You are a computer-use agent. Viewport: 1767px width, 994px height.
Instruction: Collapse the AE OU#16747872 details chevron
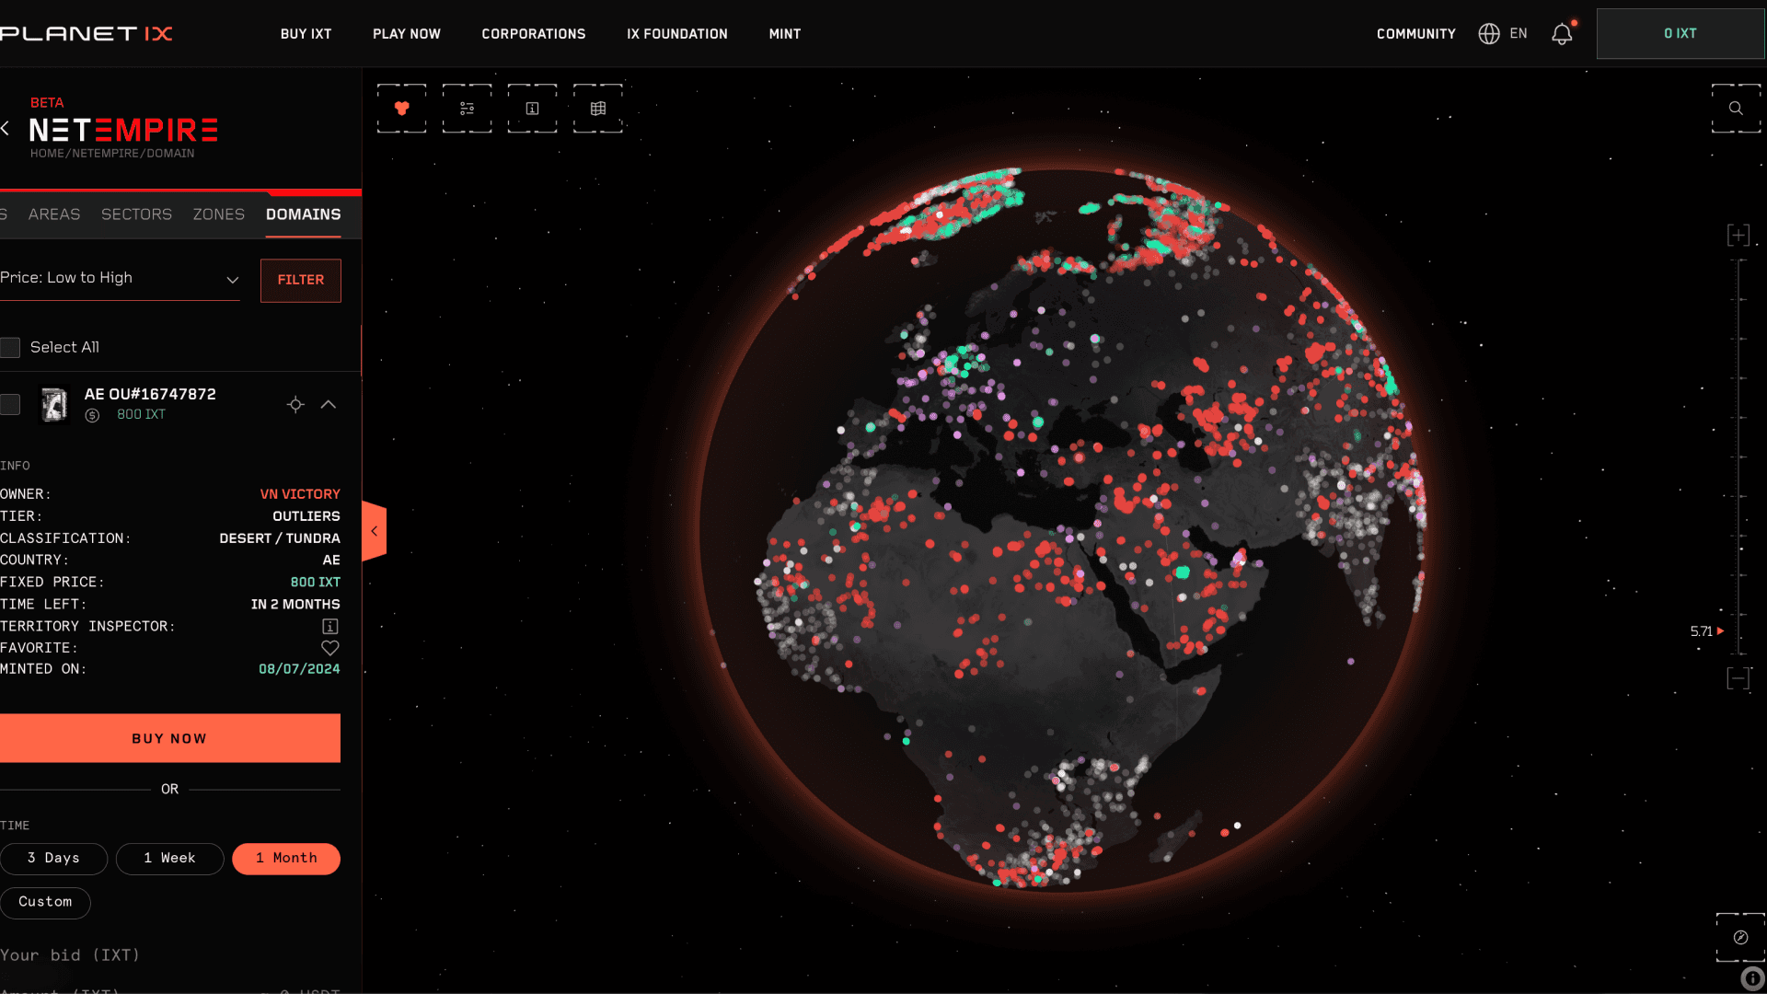[x=329, y=405]
